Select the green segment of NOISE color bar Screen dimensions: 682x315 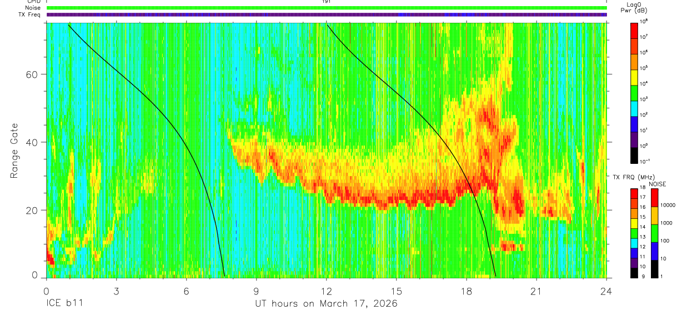654,233
